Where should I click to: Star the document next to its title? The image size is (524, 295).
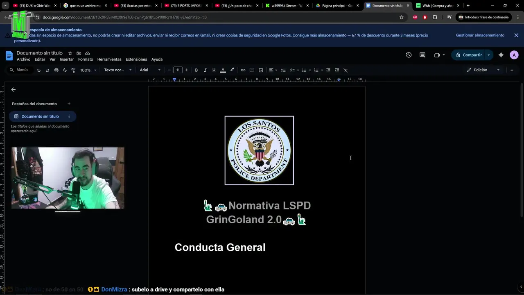point(70,53)
